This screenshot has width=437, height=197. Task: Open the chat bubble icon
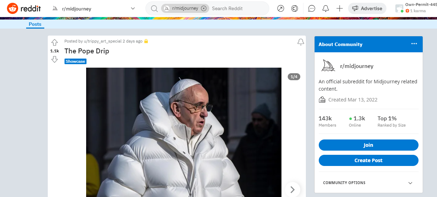[312, 8]
